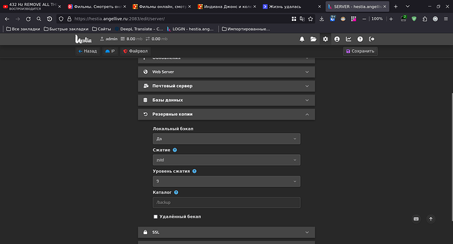Click the page vertical scrollbar
This screenshot has height=244, width=453.
tap(452, 157)
